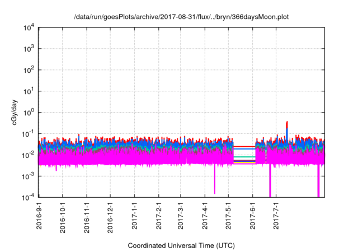Select the 2016-9-1 date tick label
Viewport: 358px width, 251px height.
pyautogui.click(x=40, y=216)
